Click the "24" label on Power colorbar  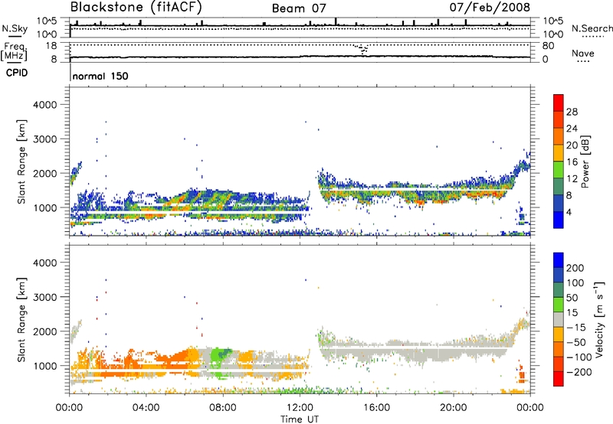[x=572, y=129]
